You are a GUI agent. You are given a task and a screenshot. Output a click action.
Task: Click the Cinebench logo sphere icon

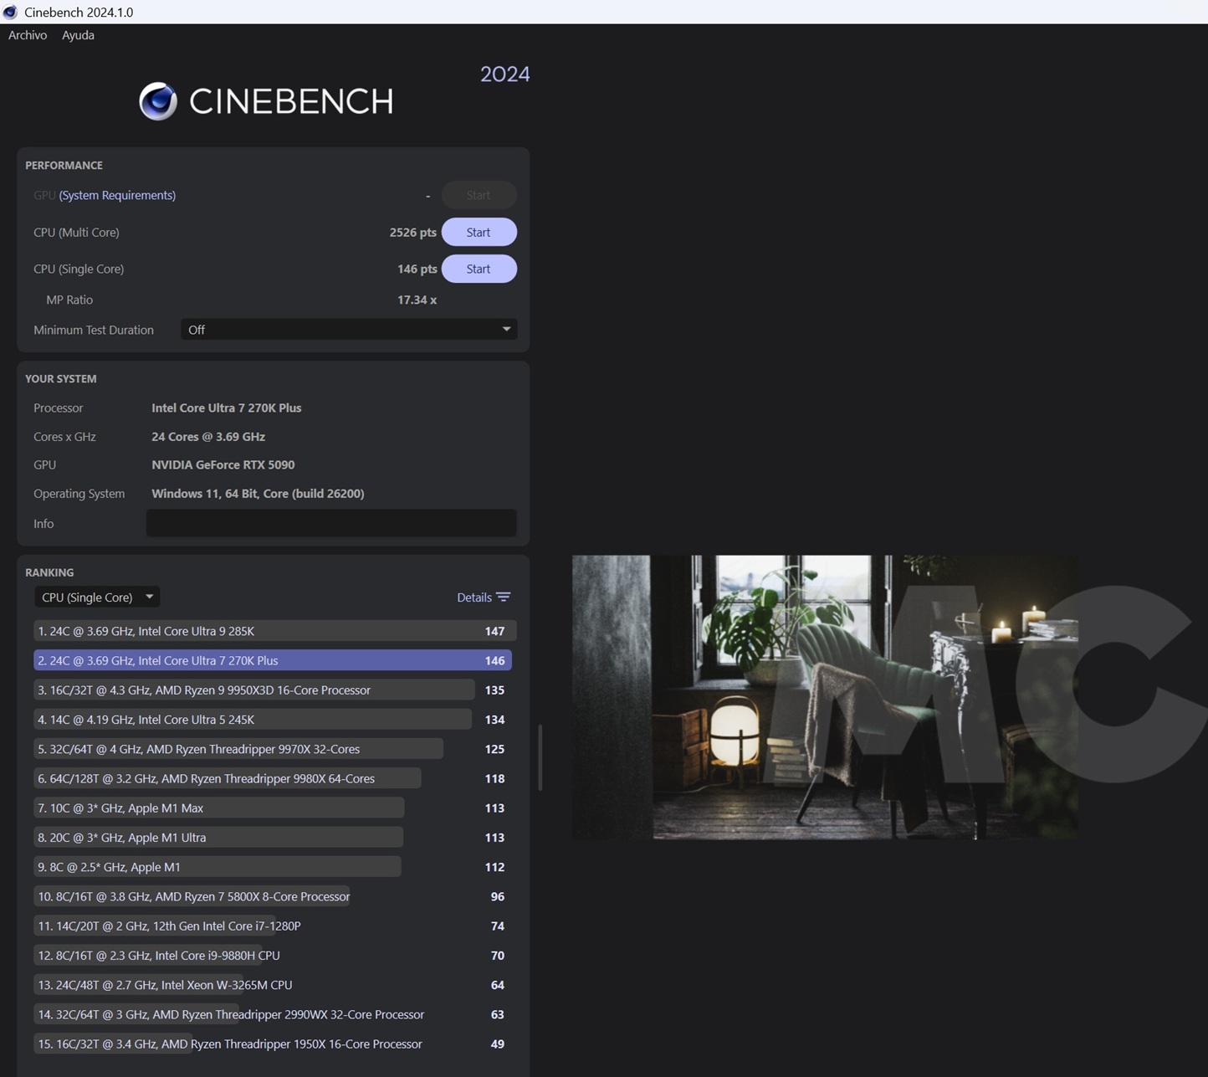tap(158, 101)
